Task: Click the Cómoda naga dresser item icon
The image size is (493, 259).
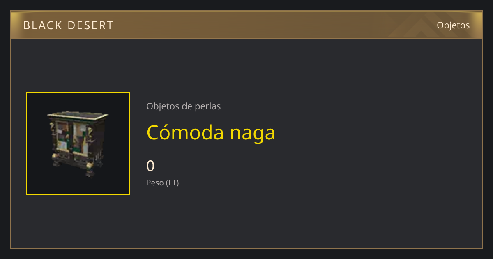Action: pos(78,143)
